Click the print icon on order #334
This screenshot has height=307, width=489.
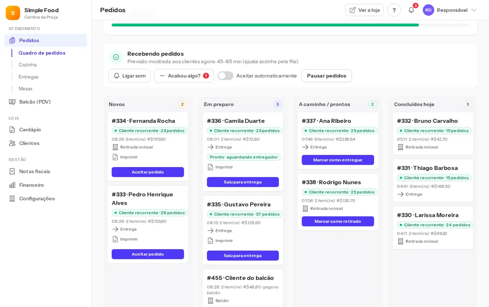pyautogui.click(x=115, y=157)
